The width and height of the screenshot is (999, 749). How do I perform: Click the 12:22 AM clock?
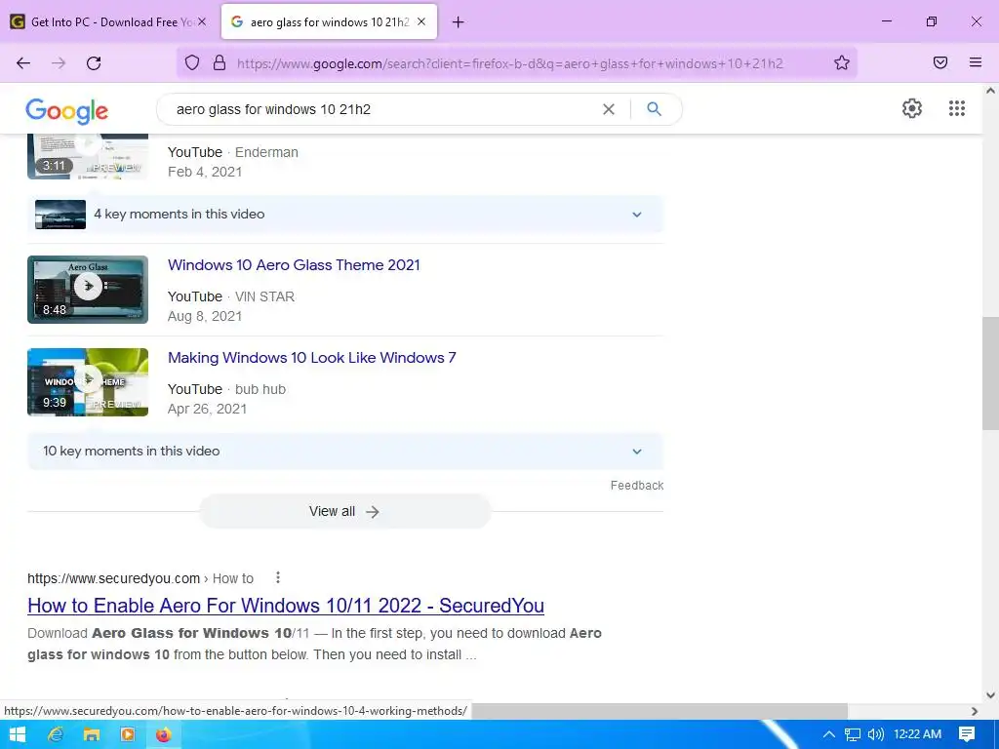tap(917, 734)
